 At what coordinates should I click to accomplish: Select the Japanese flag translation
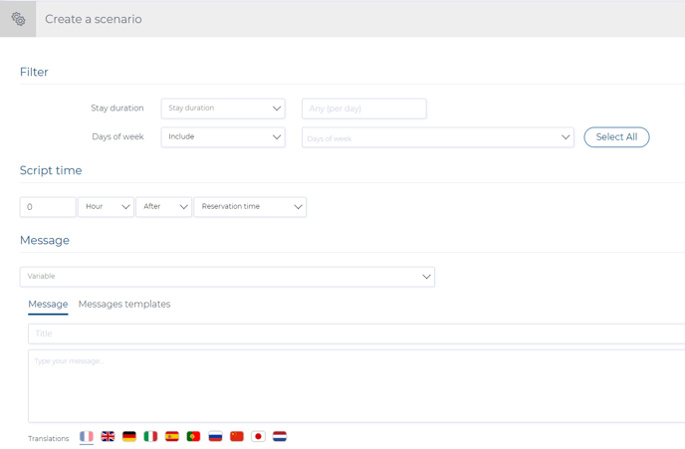click(x=258, y=436)
